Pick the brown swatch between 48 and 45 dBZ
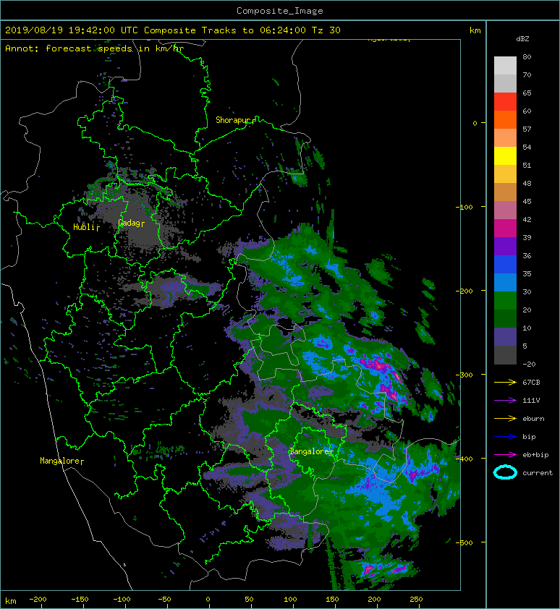This screenshot has height=609, width=560. pos(505,192)
